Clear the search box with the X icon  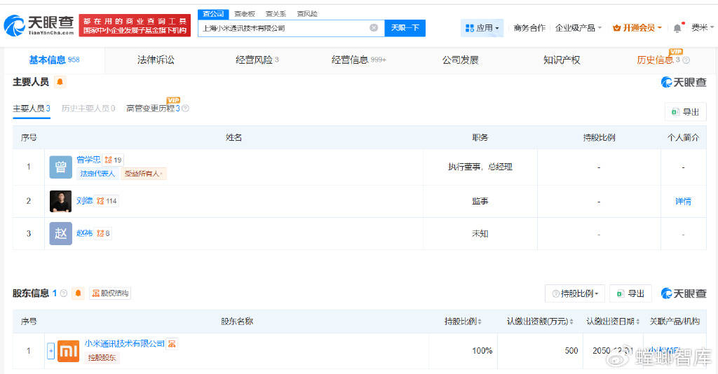374,28
